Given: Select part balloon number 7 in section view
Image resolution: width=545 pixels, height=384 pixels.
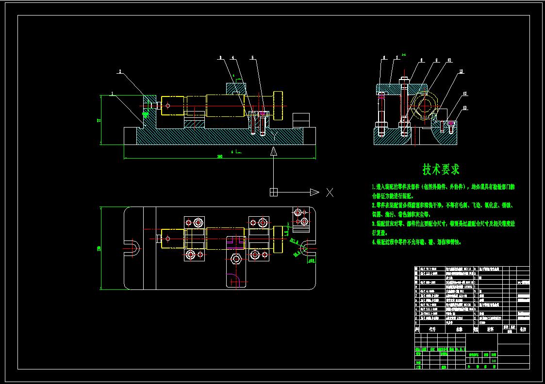Looking at the screenshot, I should (397, 58).
